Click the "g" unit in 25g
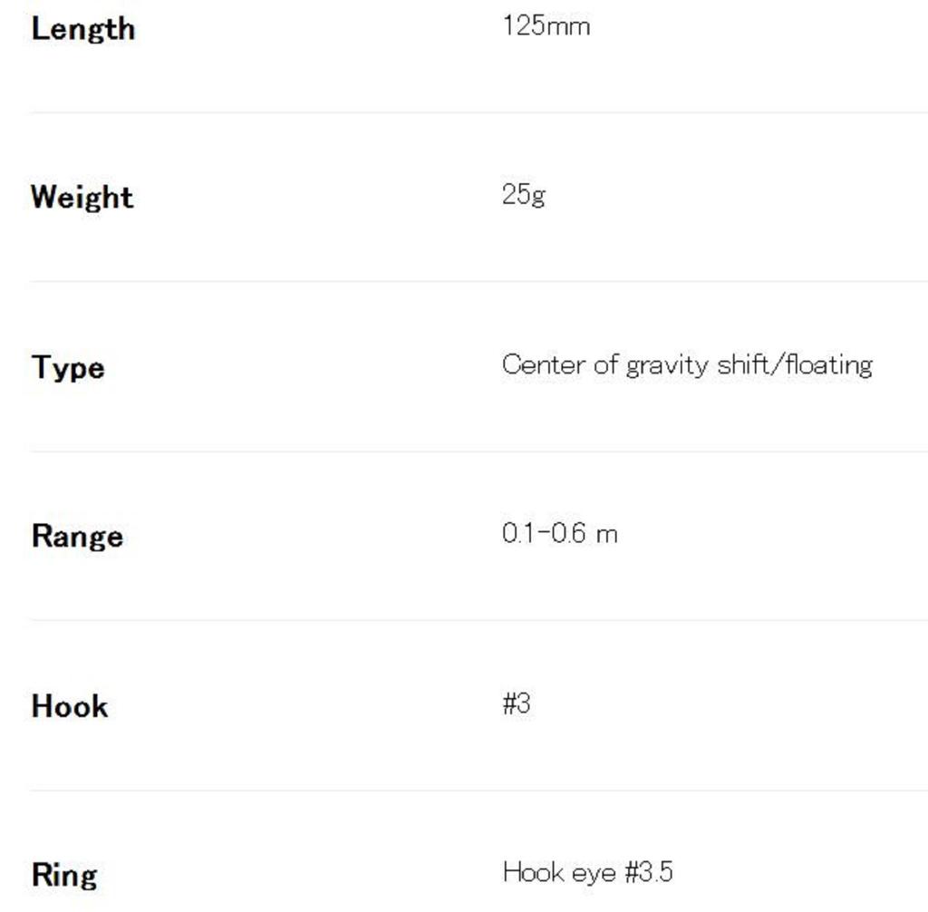The height and width of the screenshot is (912, 928). 538,196
